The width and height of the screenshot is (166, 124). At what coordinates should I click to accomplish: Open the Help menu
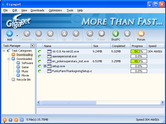click(80, 10)
